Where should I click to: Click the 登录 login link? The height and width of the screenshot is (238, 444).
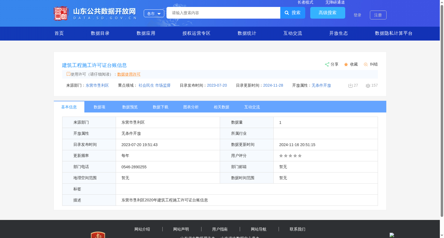click(x=357, y=15)
